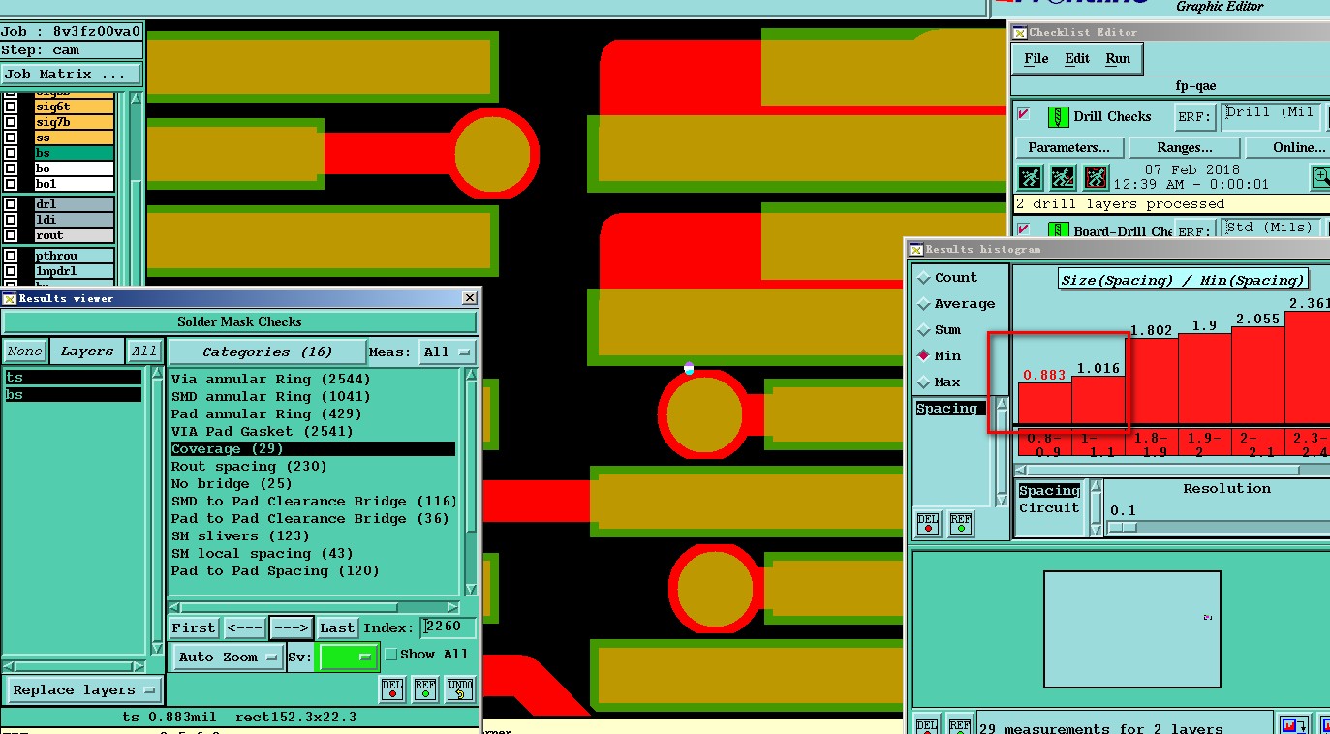Click the magnifier zoom icon in Checklist Editor
Viewport: 1330px width, 734px height.
pos(1320,177)
